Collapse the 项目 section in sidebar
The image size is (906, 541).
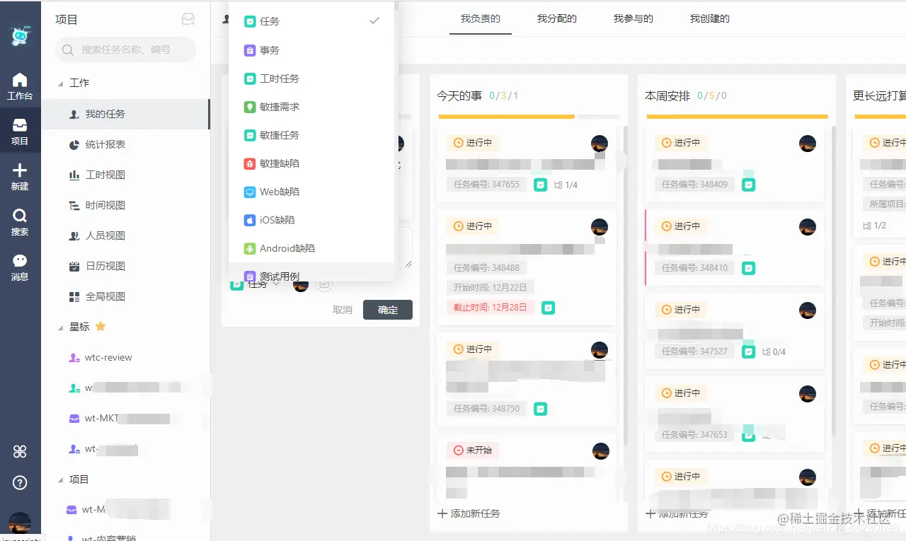(62, 479)
